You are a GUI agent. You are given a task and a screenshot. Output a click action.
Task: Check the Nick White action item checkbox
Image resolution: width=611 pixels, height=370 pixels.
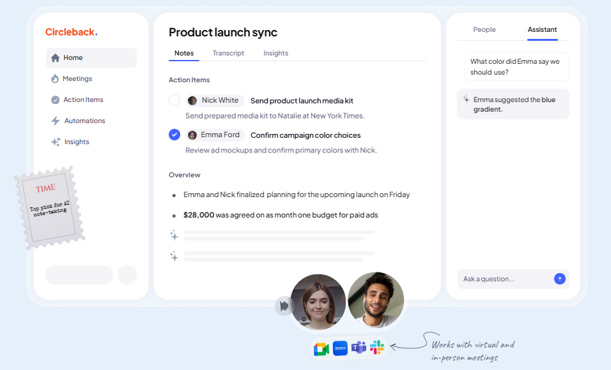pyautogui.click(x=174, y=100)
